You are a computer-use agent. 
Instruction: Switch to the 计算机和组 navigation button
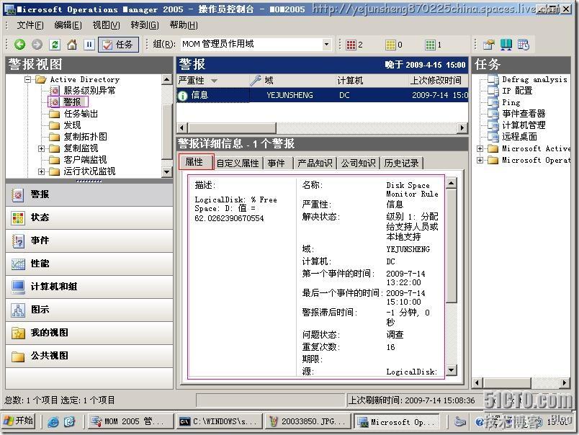coord(89,287)
